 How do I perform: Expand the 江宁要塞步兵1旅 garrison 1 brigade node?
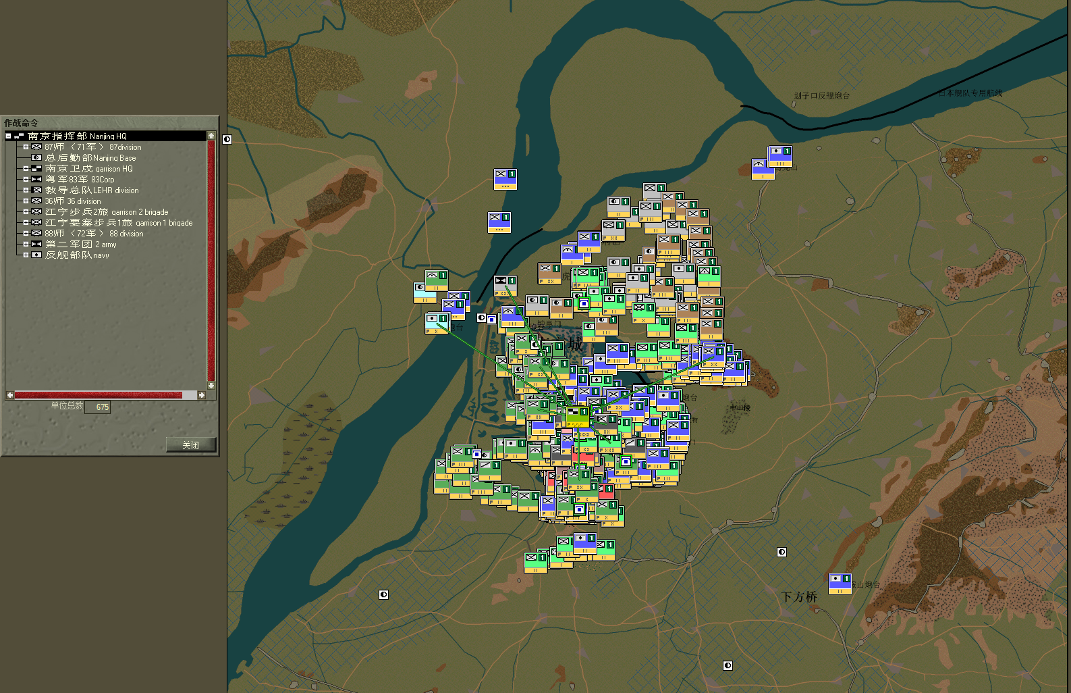26,223
